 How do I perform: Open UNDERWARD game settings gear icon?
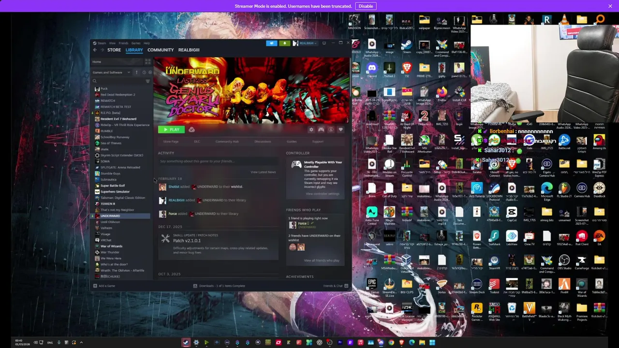[x=311, y=130]
